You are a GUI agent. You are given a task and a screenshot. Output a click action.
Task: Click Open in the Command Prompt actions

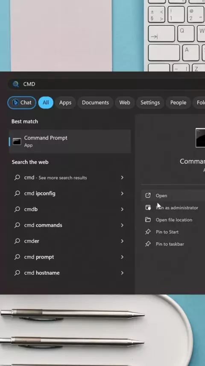coord(173,195)
